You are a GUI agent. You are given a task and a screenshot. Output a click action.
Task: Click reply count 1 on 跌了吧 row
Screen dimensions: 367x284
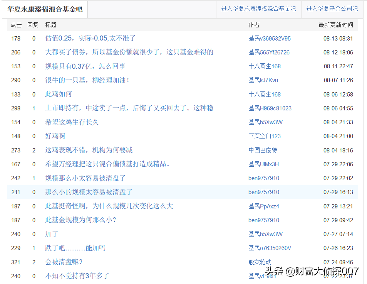click(x=34, y=248)
